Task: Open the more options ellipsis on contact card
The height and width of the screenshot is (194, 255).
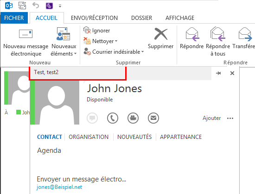Action: (x=230, y=118)
